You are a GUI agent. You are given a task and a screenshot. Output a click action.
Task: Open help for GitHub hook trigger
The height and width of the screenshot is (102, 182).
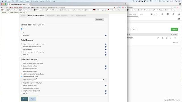(x=106, y=52)
